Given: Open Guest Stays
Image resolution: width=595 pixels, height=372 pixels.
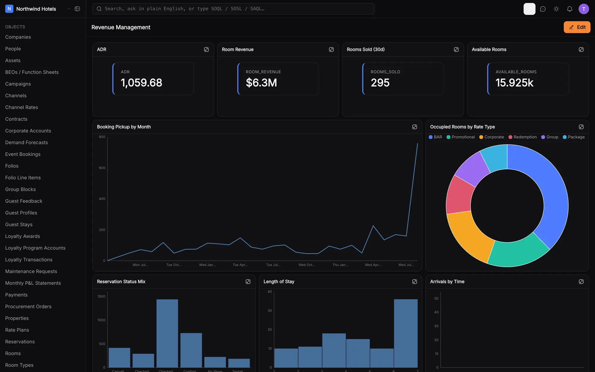Looking at the screenshot, I should point(19,224).
